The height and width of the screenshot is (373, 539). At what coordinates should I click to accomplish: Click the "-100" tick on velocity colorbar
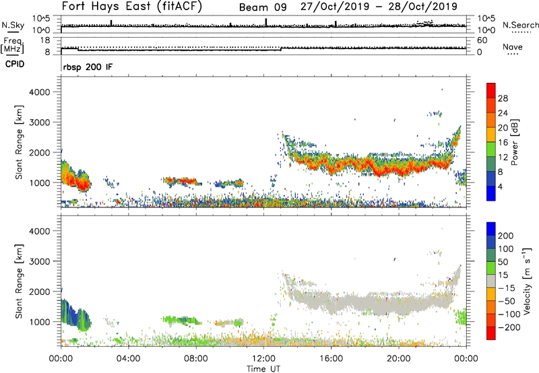click(x=509, y=314)
